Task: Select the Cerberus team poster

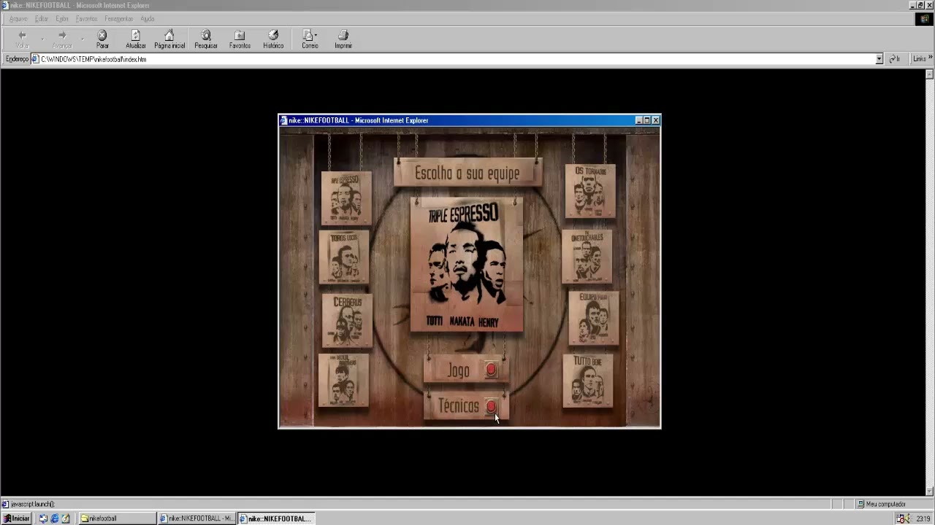Action: point(347,320)
